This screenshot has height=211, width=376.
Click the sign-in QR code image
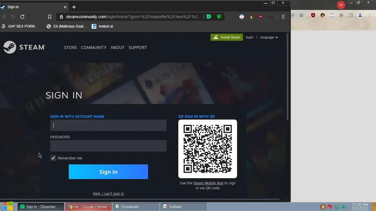208,149
